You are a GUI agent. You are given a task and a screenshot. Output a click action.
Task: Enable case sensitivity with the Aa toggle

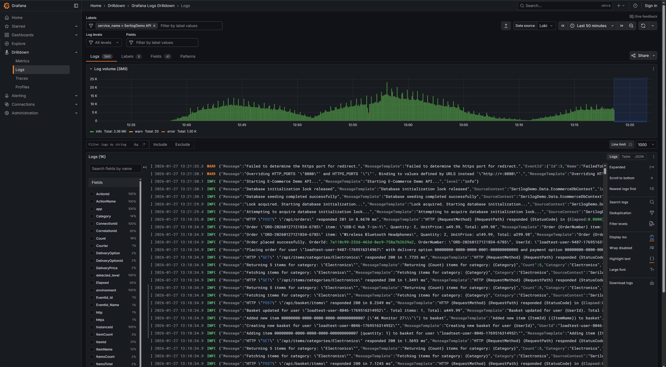point(136,144)
